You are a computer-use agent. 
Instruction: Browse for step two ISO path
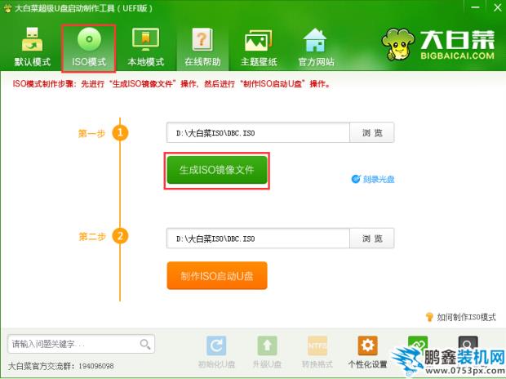click(372, 239)
